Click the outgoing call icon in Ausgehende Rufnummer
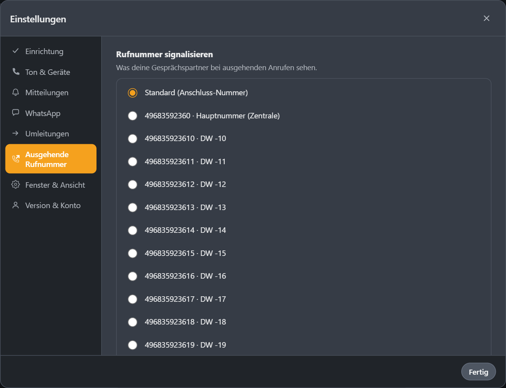 point(16,159)
